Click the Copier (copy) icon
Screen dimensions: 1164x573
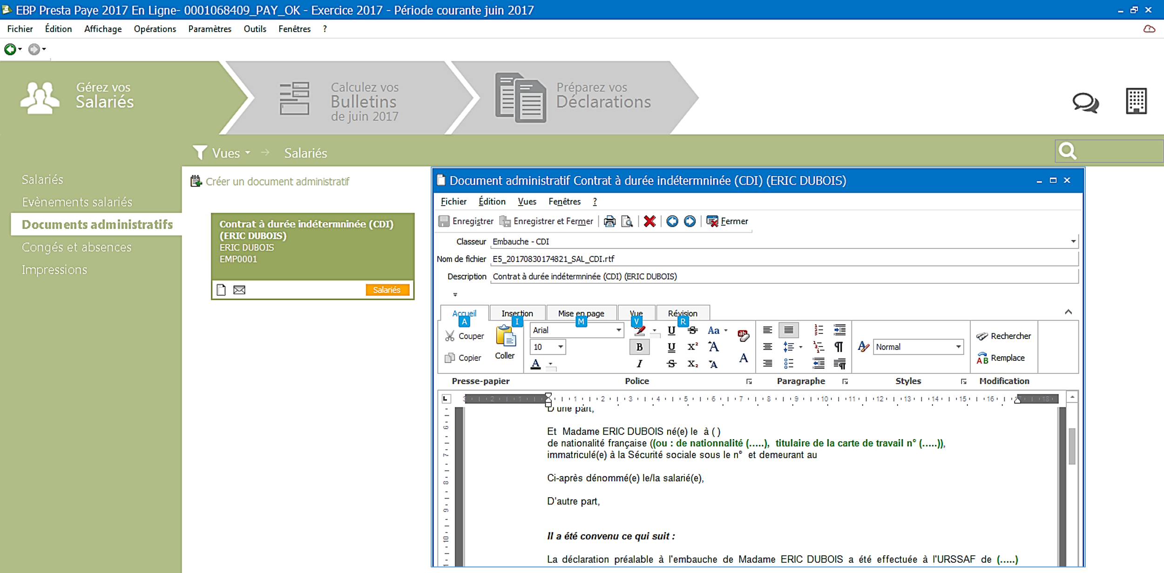coord(449,358)
